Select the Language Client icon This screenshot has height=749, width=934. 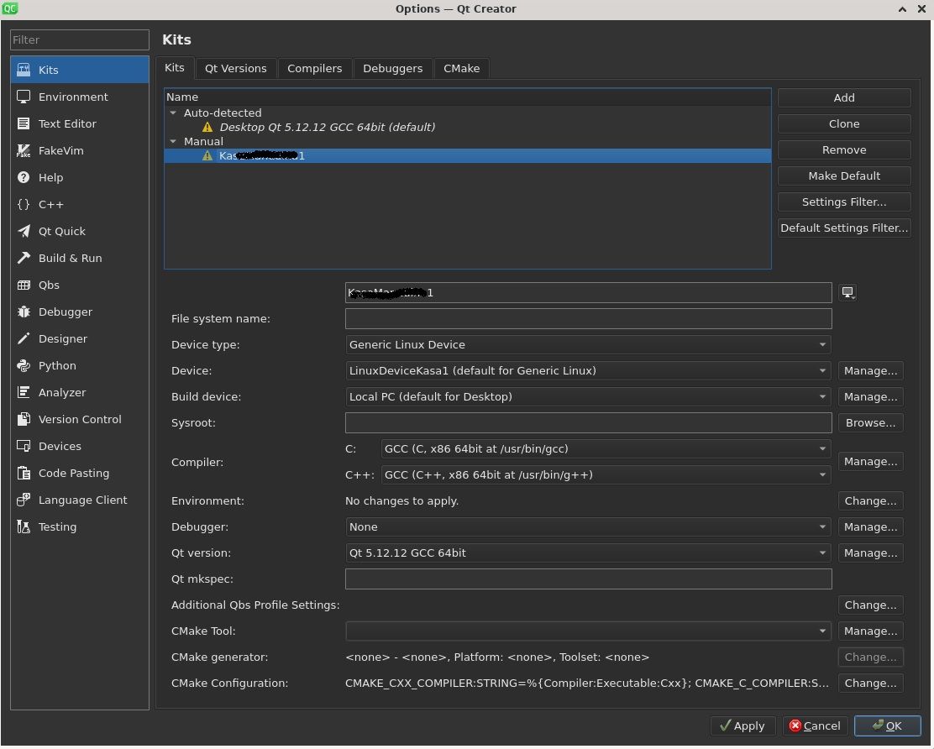24,500
